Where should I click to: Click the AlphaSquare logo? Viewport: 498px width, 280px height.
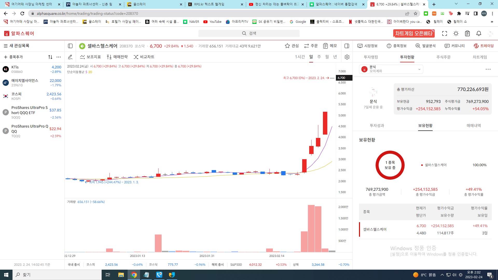click(19, 33)
